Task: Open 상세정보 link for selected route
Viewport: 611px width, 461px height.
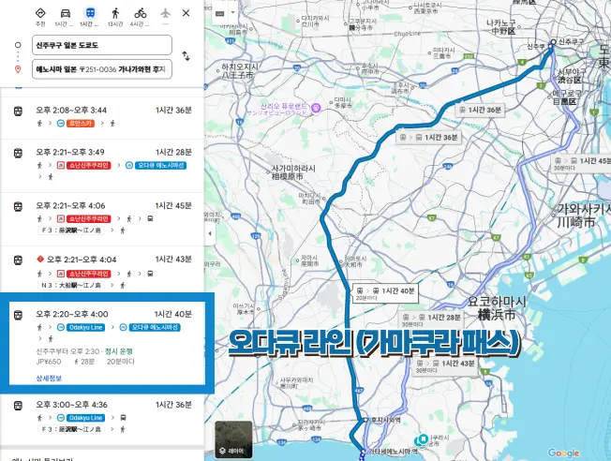Action: tap(49, 378)
